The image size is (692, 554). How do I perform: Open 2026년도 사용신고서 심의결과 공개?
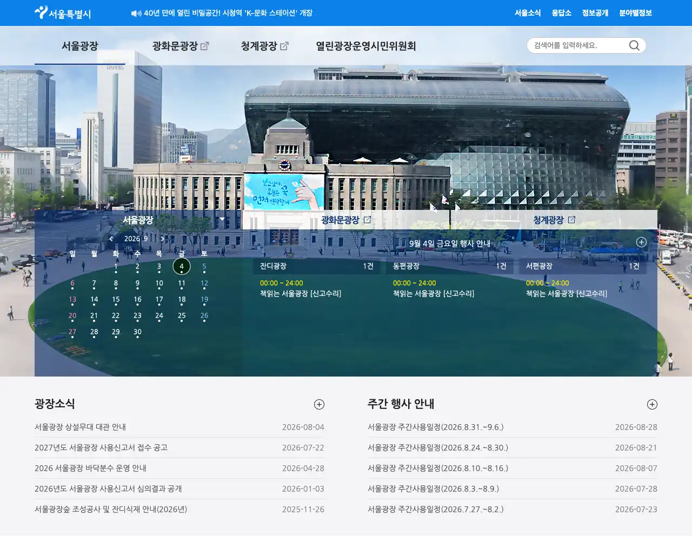(108, 489)
